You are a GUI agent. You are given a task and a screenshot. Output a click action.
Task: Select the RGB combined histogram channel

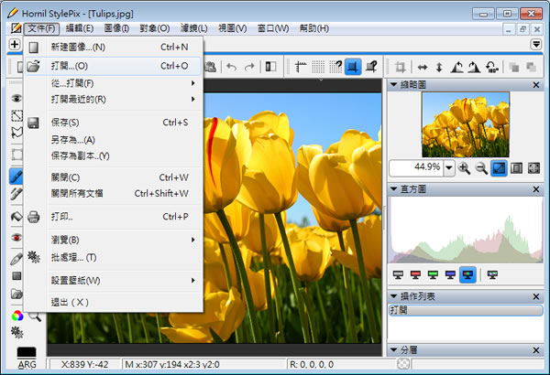pos(467,275)
